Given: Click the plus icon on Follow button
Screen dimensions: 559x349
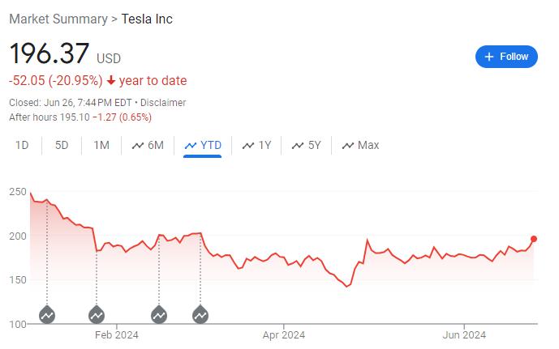Looking at the screenshot, I should tap(489, 57).
